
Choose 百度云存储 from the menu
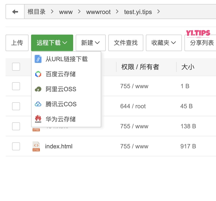pyautogui.click(x=66, y=74)
